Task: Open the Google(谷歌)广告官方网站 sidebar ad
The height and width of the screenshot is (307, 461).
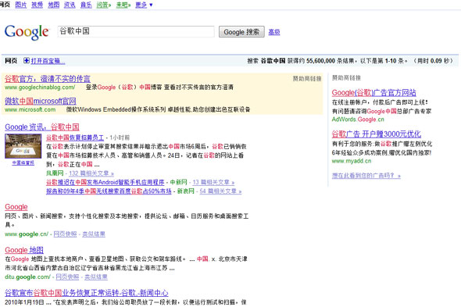Action: 373,93
